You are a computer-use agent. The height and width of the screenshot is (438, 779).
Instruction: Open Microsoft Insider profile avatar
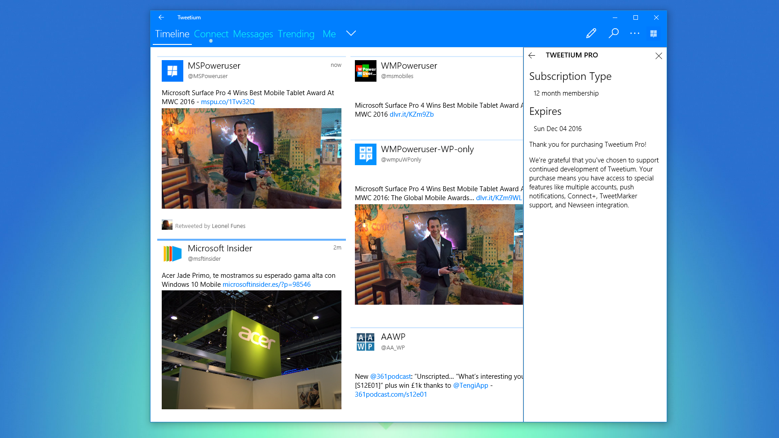[x=173, y=254]
